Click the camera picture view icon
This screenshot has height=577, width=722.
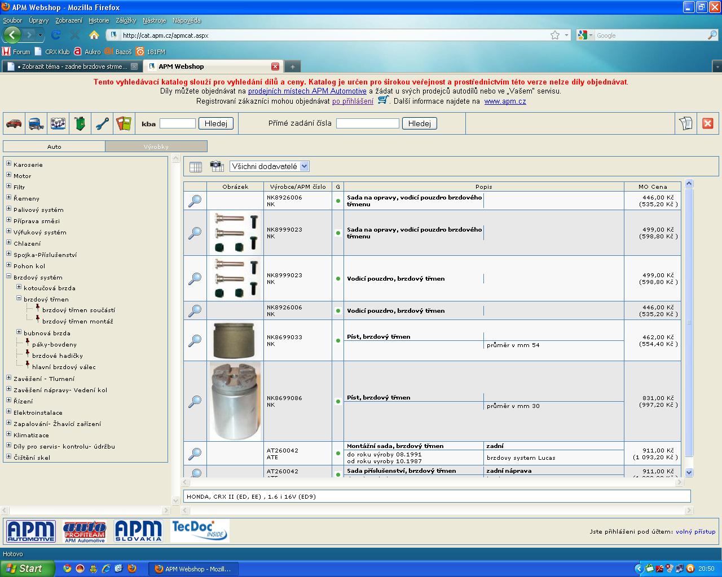(x=217, y=166)
